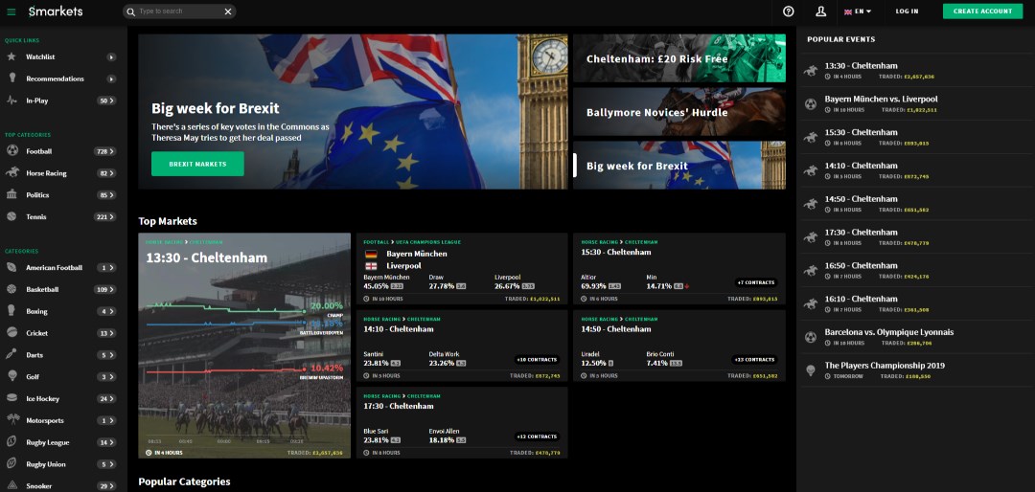Click the Recommendations lightbulb icon
Screen dimensions: 1035x492
[x=11, y=78]
